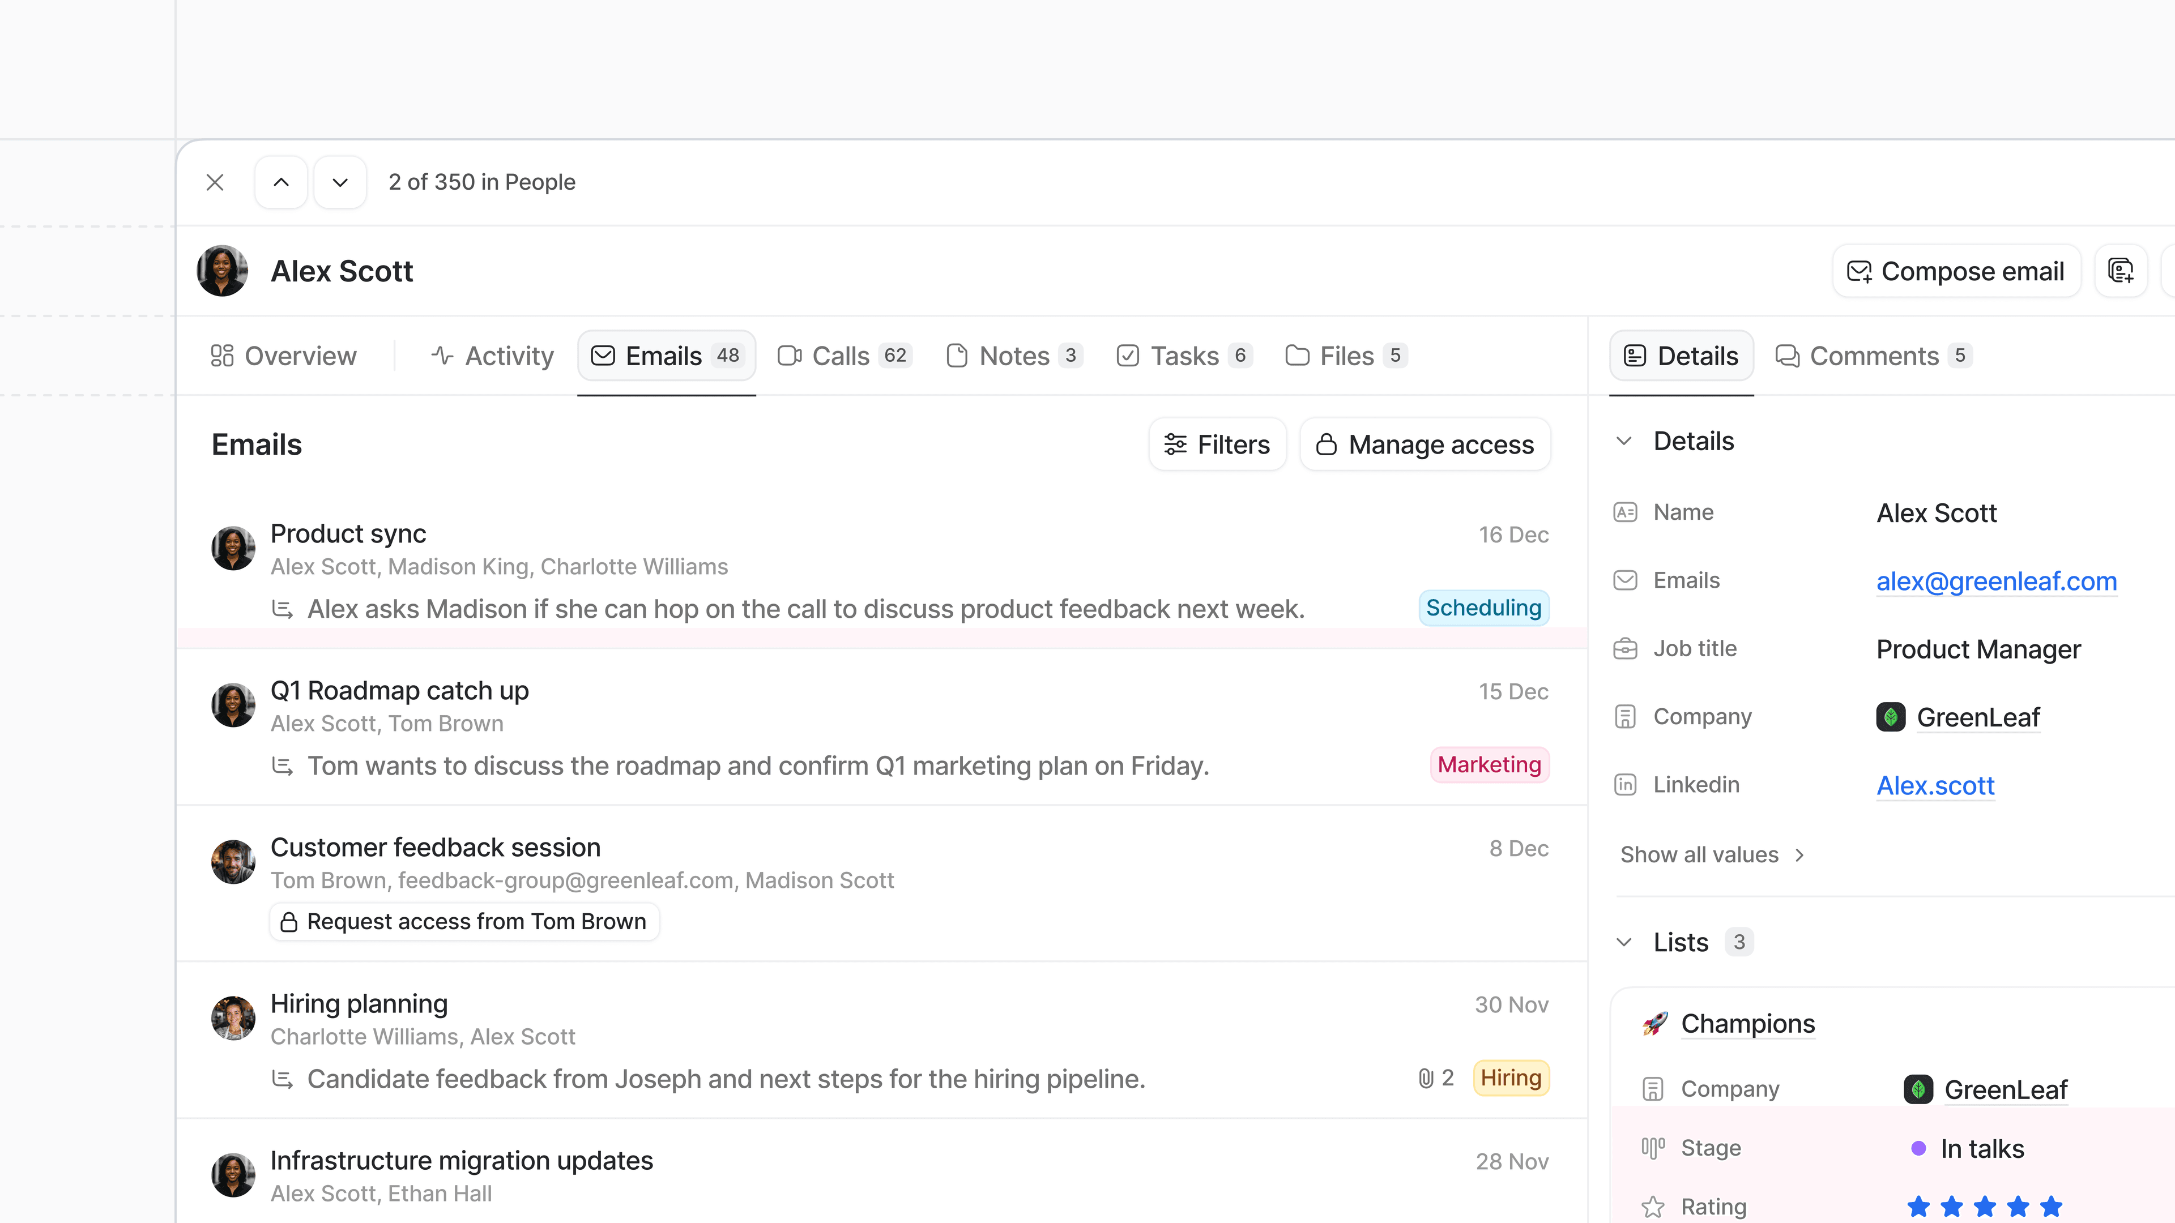
Task: Click the thread summary icon under Product sync
Action: coord(283,609)
